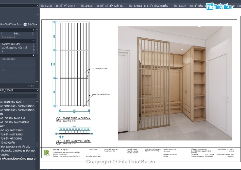Click the Edit... button for view graphics
This screenshot has height=170, width=241.
point(17,33)
